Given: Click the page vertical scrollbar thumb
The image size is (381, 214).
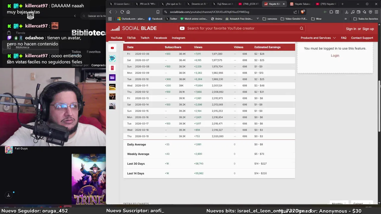Looking at the screenshot, I should coord(379,106).
